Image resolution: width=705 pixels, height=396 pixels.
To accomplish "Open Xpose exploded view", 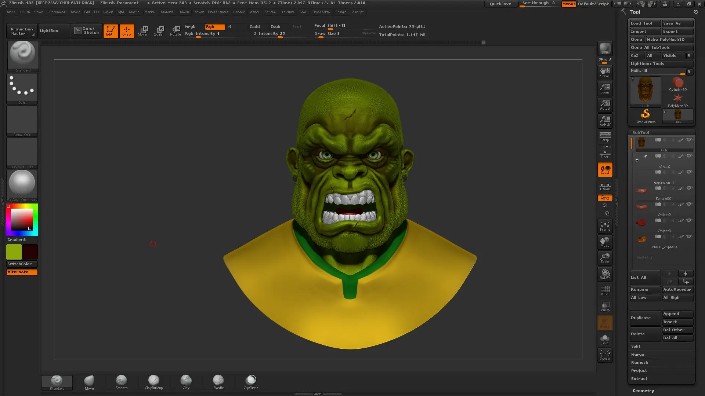I will point(605,355).
